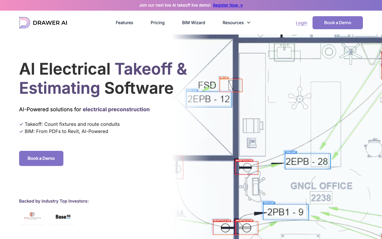Click the GNCL OFFICE label on the blueprint
Image resolution: width=382 pixels, height=239 pixels.
[x=322, y=186]
